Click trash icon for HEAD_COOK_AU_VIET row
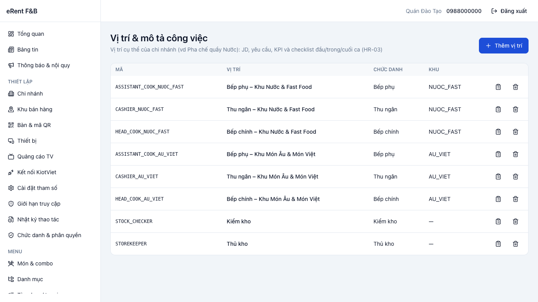Image resolution: width=538 pixels, height=302 pixels. click(x=516, y=199)
